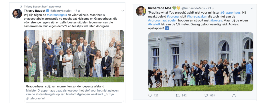Click the share icon on right tweet
Image resolution: width=257 pixels, height=104 pixels.
pos(234,95)
